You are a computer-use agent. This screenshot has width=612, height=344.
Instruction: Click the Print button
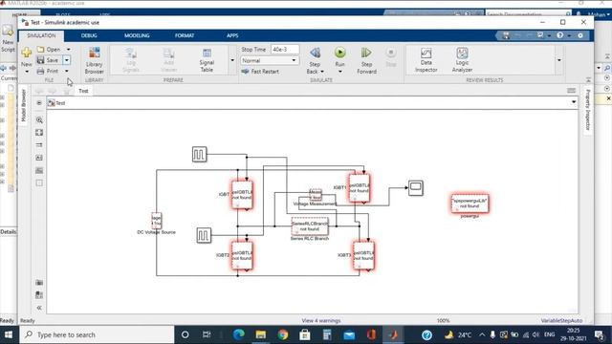coord(48,71)
